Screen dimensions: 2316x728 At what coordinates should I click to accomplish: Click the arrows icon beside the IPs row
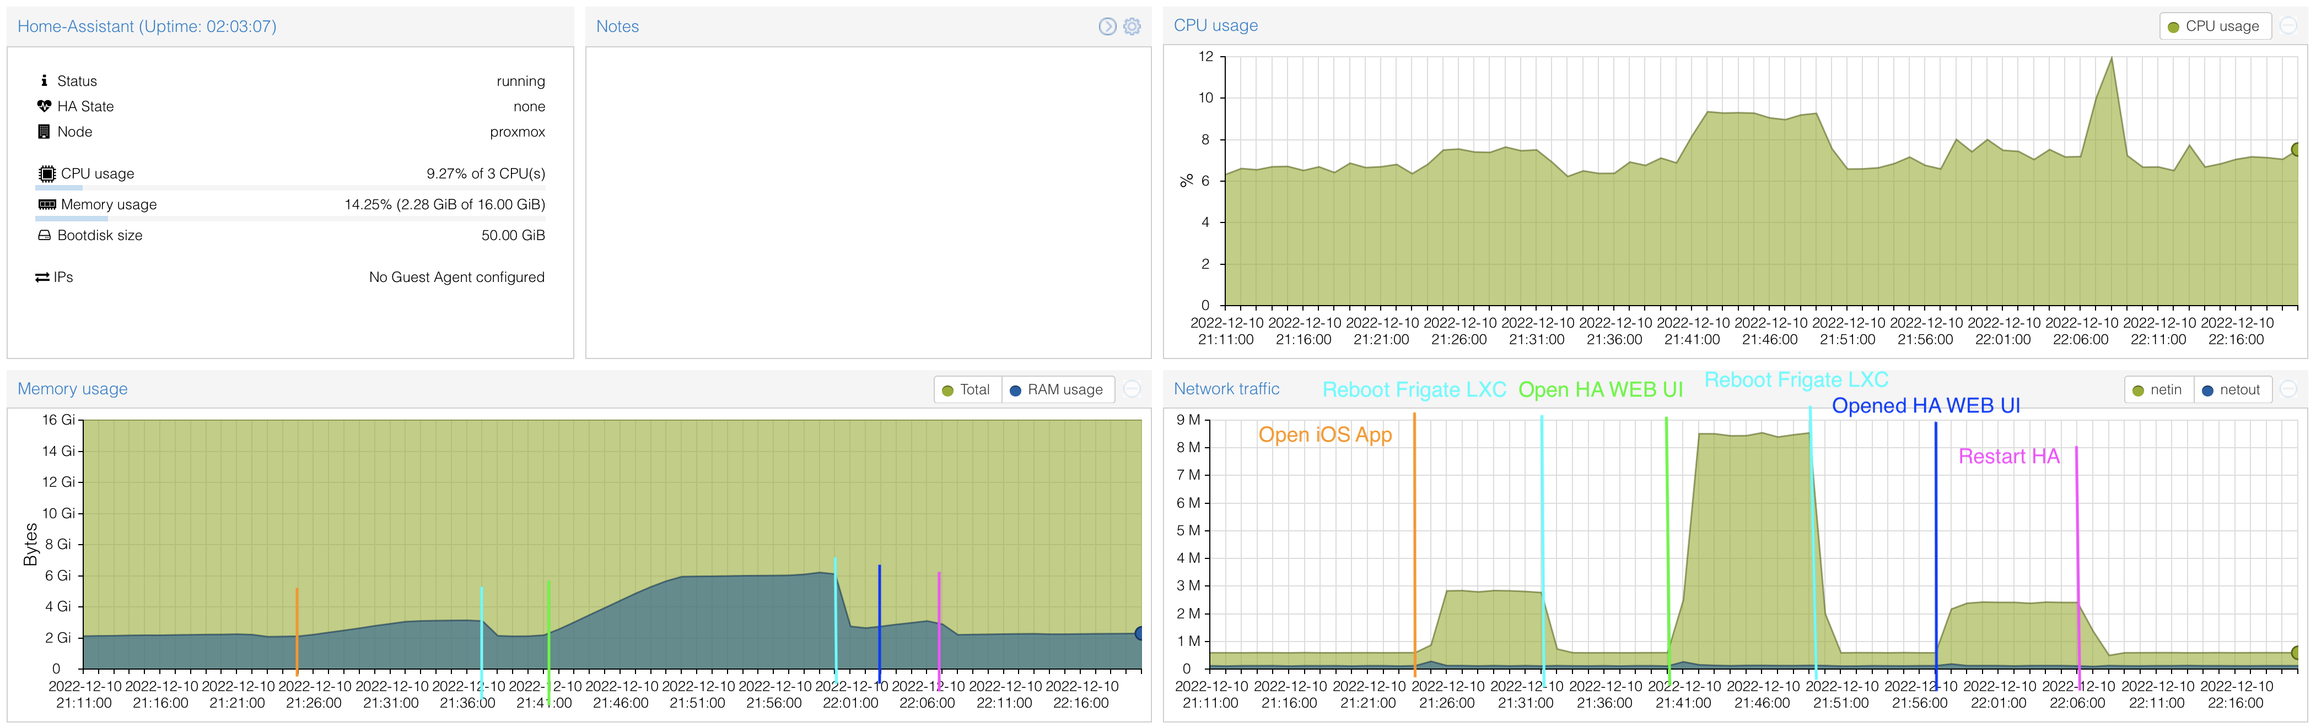[x=42, y=277]
